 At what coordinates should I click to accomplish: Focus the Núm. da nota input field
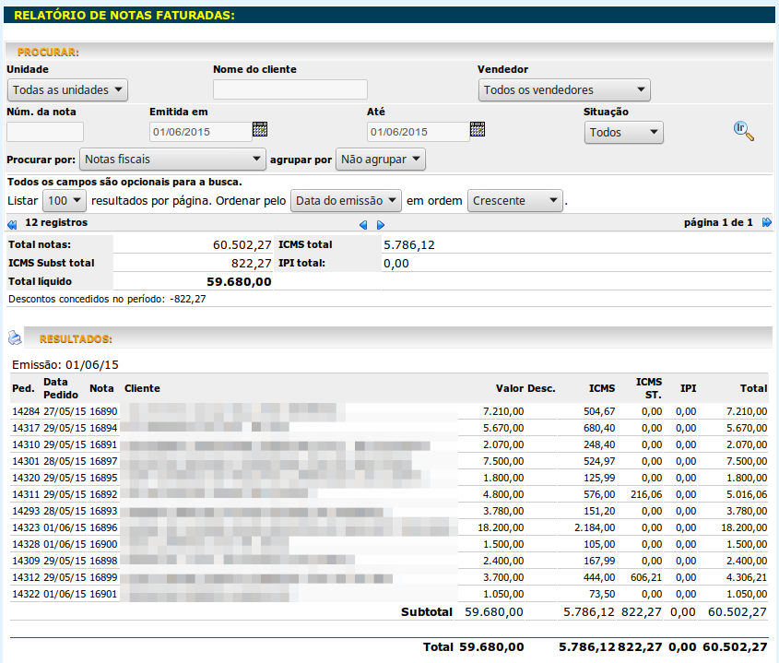[45, 132]
